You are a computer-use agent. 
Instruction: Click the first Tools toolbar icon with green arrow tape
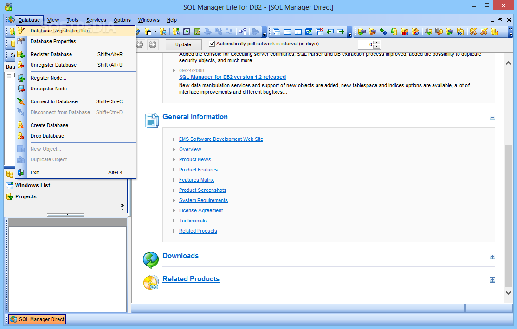point(362,32)
